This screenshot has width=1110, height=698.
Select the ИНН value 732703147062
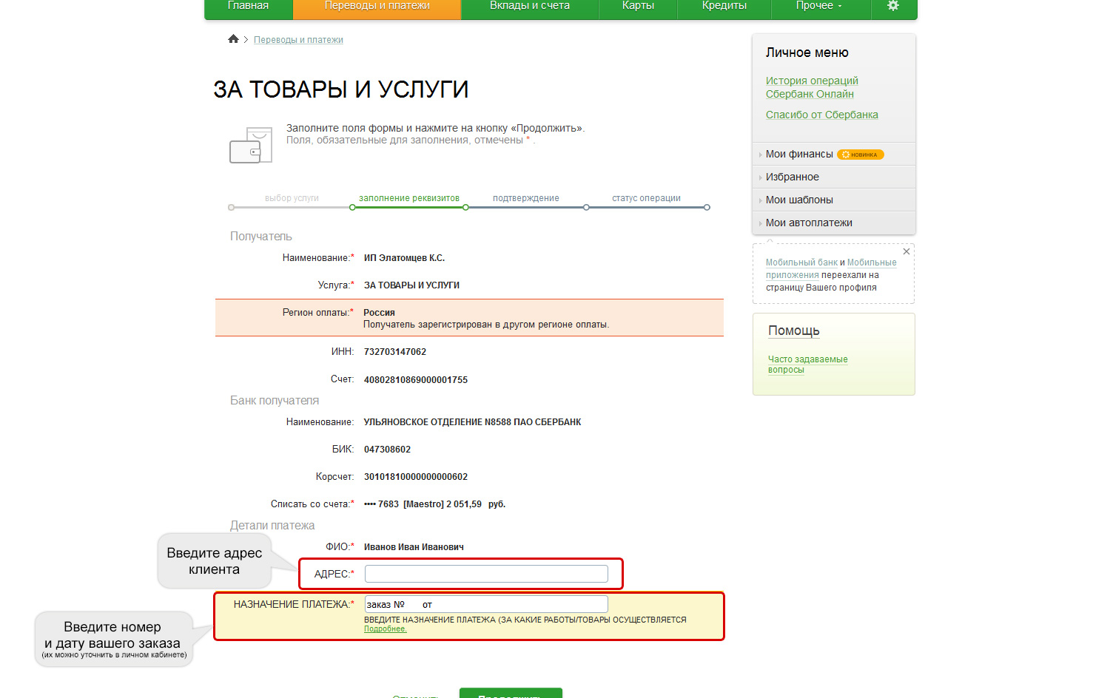[x=395, y=352]
